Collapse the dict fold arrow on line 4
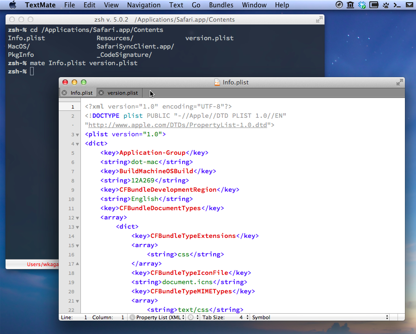This screenshot has height=334, width=416. tap(78, 144)
